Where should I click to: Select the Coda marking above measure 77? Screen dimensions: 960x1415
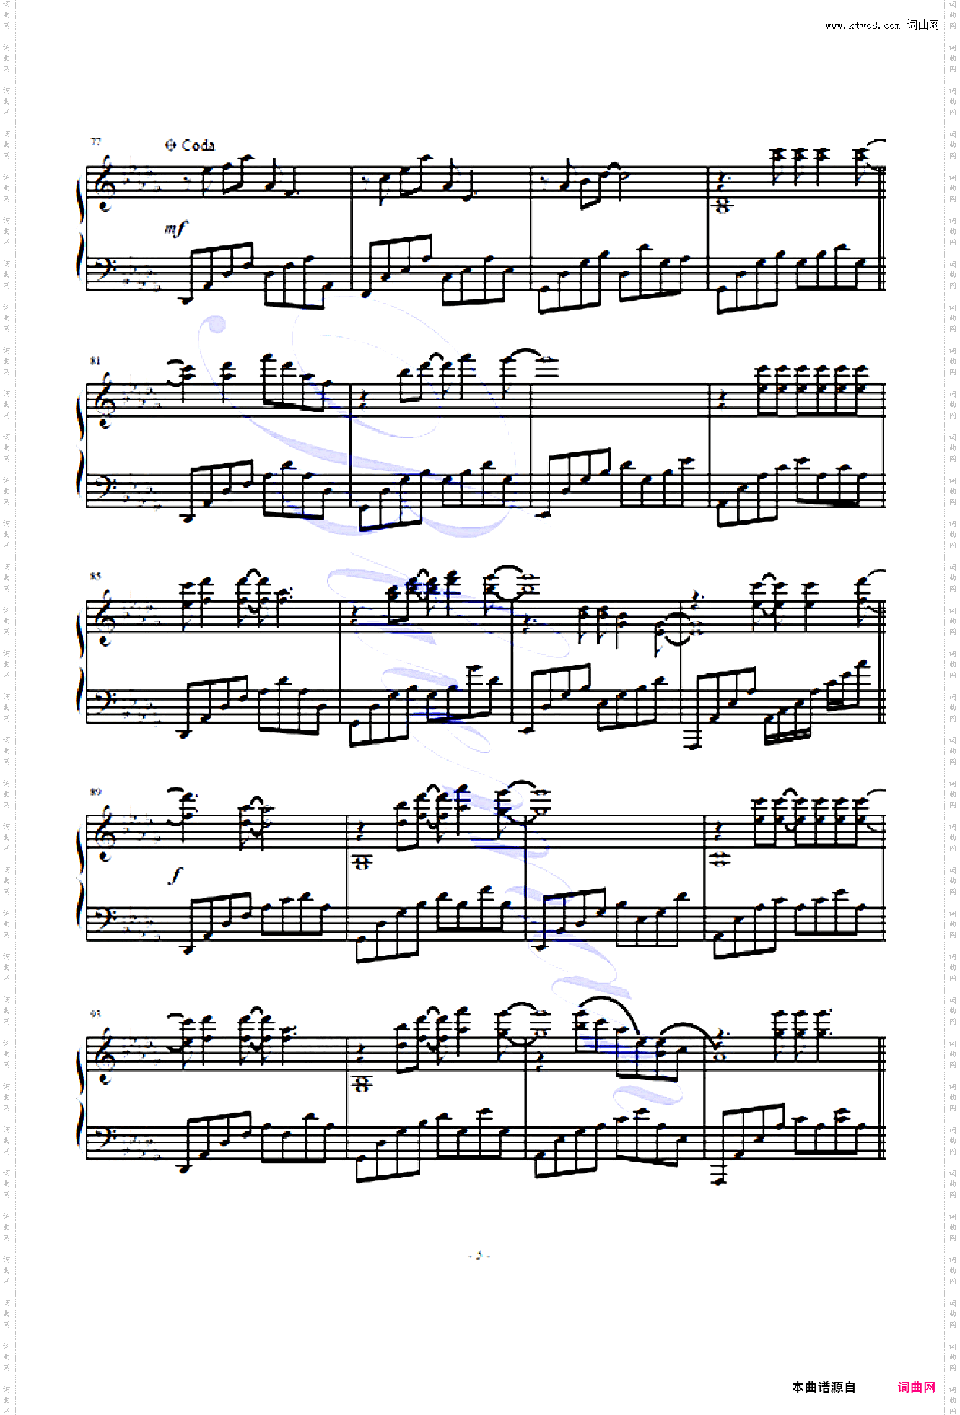click(190, 145)
